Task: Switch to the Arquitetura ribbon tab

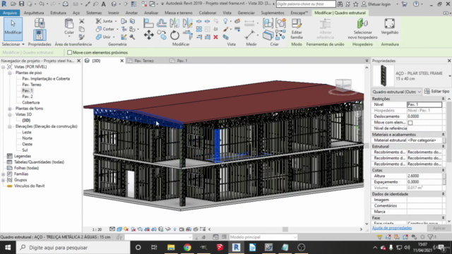Action: pyautogui.click(x=34, y=13)
